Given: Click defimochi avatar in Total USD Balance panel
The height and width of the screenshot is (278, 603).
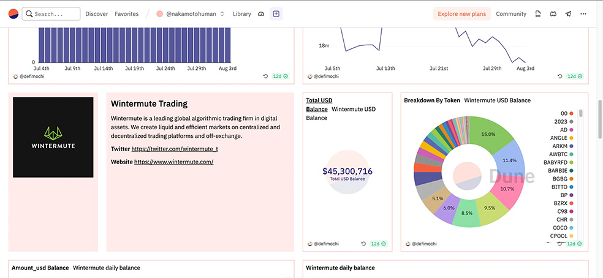Looking at the screenshot, I should [x=310, y=243].
